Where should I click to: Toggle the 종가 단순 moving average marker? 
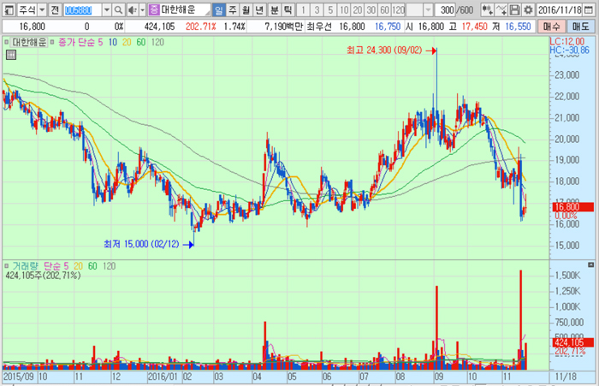[x=52, y=41]
